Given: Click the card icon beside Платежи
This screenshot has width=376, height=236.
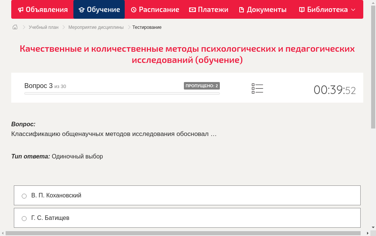Looking at the screenshot, I should [192, 9].
